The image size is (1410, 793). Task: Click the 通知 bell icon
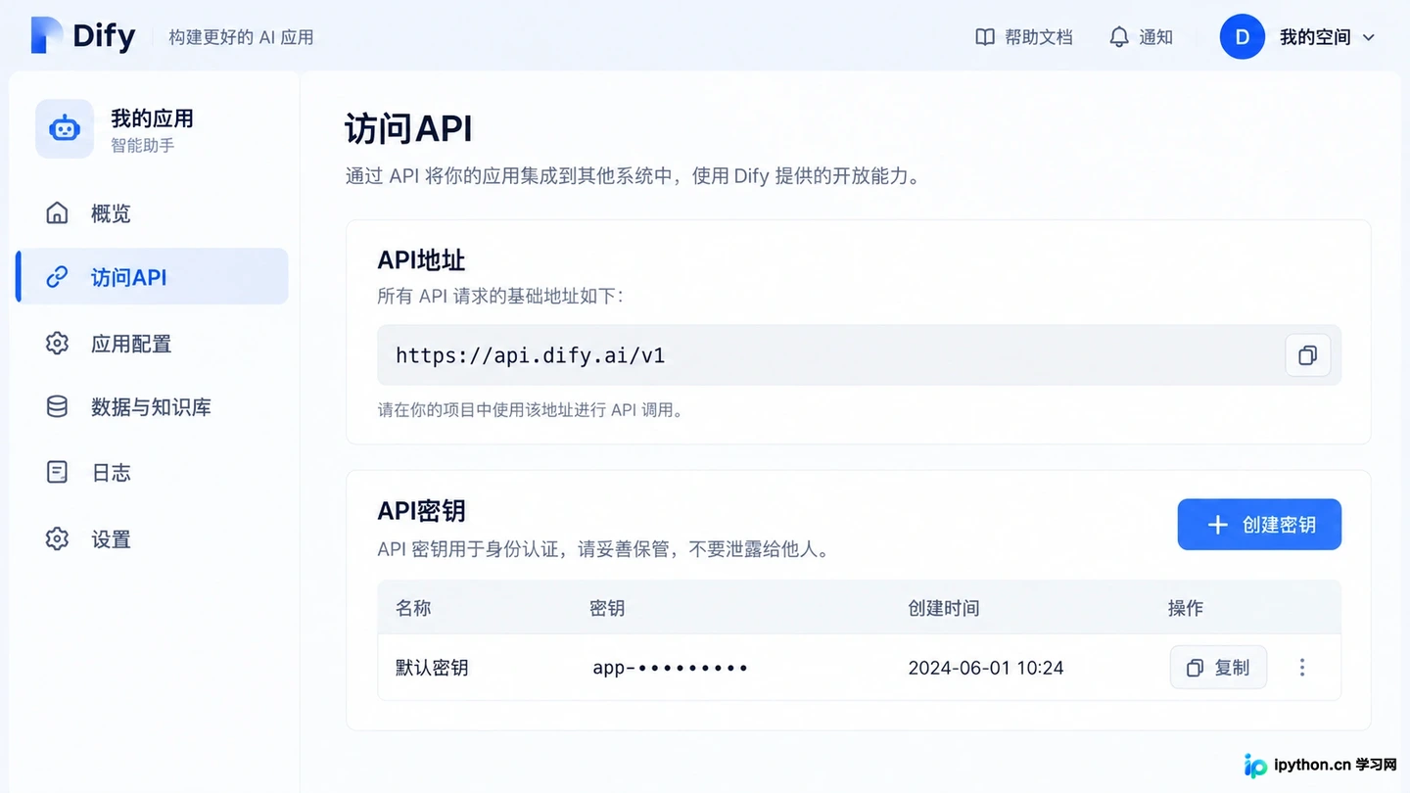tap(1118, 37)
